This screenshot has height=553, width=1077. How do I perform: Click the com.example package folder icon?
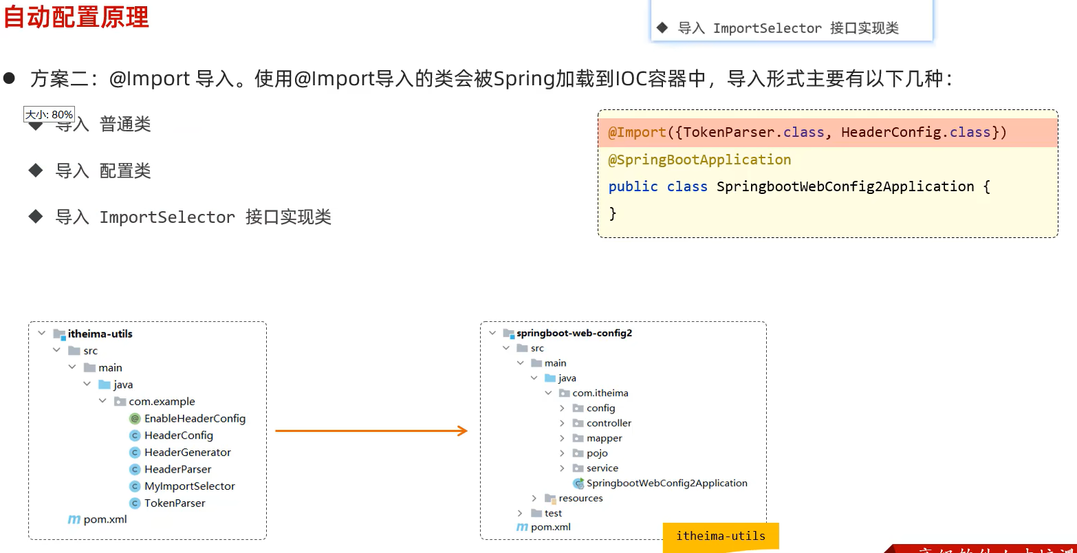(120, 402)
